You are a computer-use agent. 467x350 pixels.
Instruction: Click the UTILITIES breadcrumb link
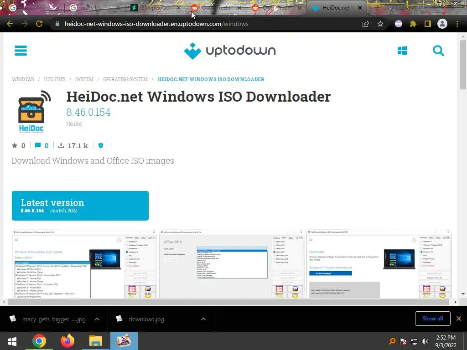(55, 79)
